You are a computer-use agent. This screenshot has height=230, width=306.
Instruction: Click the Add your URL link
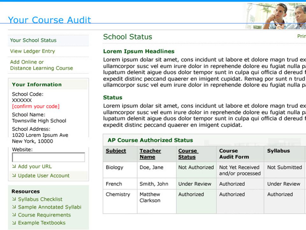pos(35,166)
